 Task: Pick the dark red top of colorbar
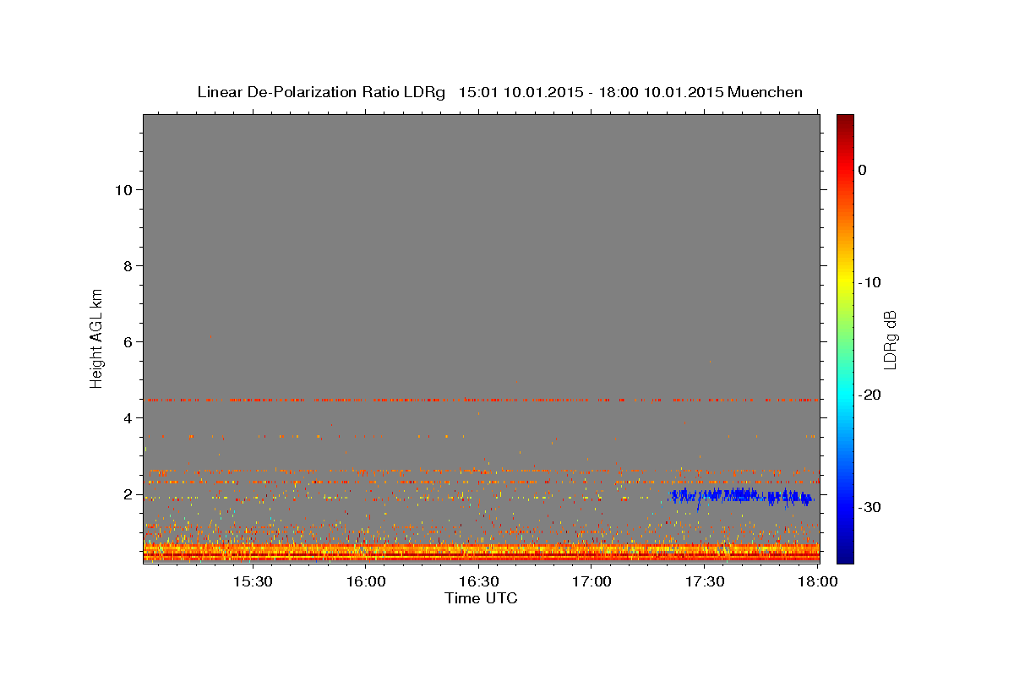[845, 120]
